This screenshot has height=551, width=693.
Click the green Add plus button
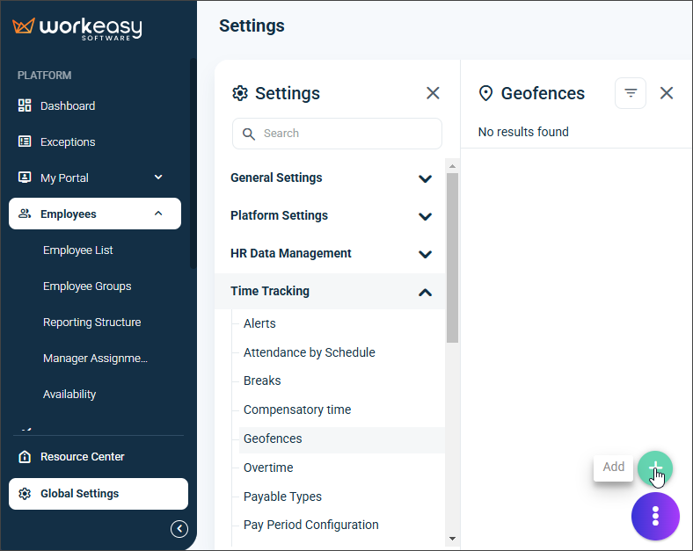point(655,468)
